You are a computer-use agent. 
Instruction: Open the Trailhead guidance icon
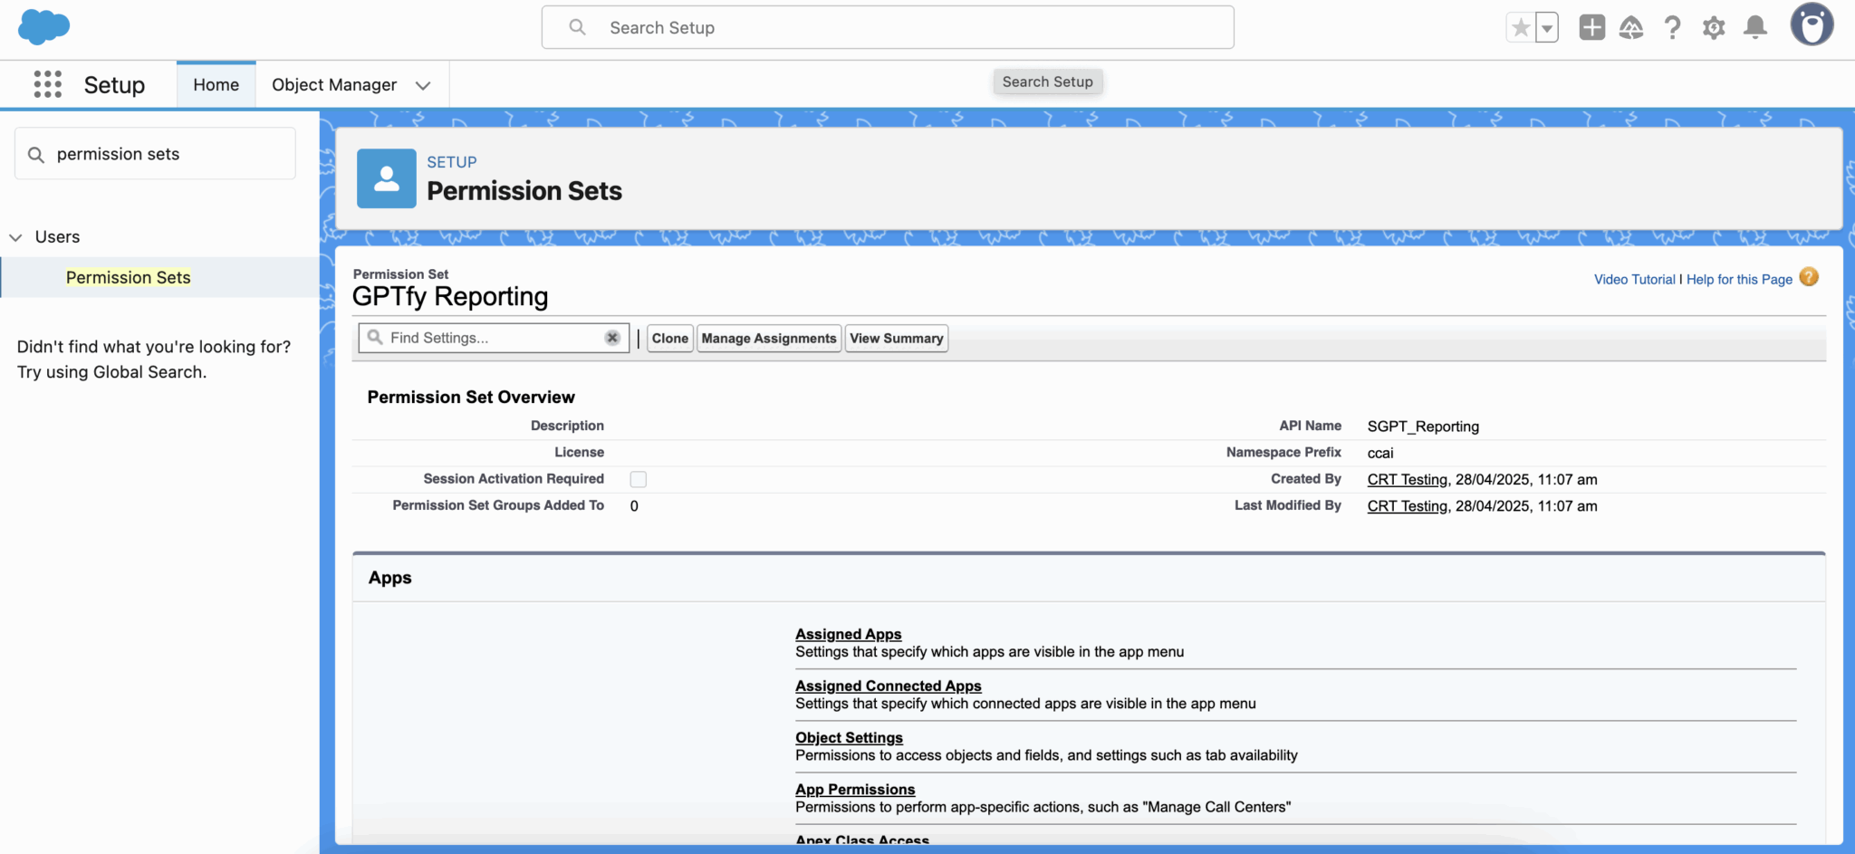tap(1631, 28)
